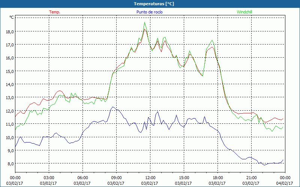Viewport: 300px width, 187px height.
Task: Click the 15,0 y-axis value
Action: click(x=10, y=71)
